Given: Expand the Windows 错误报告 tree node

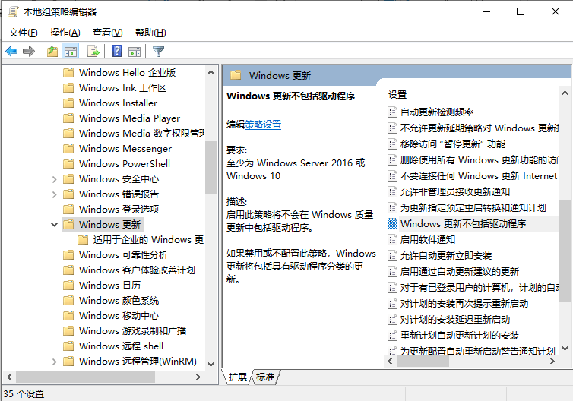Looking at the screenshot, I should coord(54,194).
